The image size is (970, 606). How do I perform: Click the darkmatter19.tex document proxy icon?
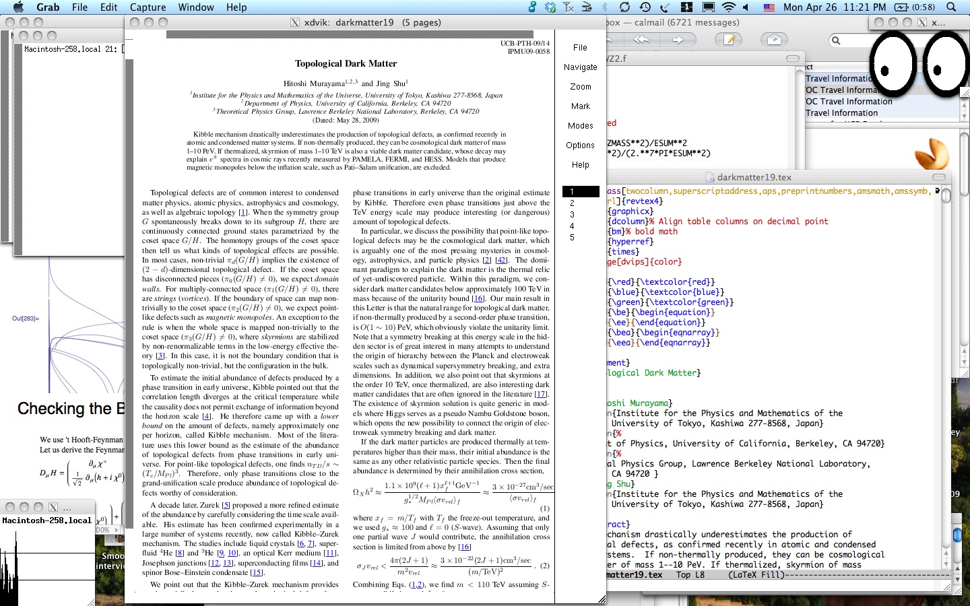[x=710, y=177]
